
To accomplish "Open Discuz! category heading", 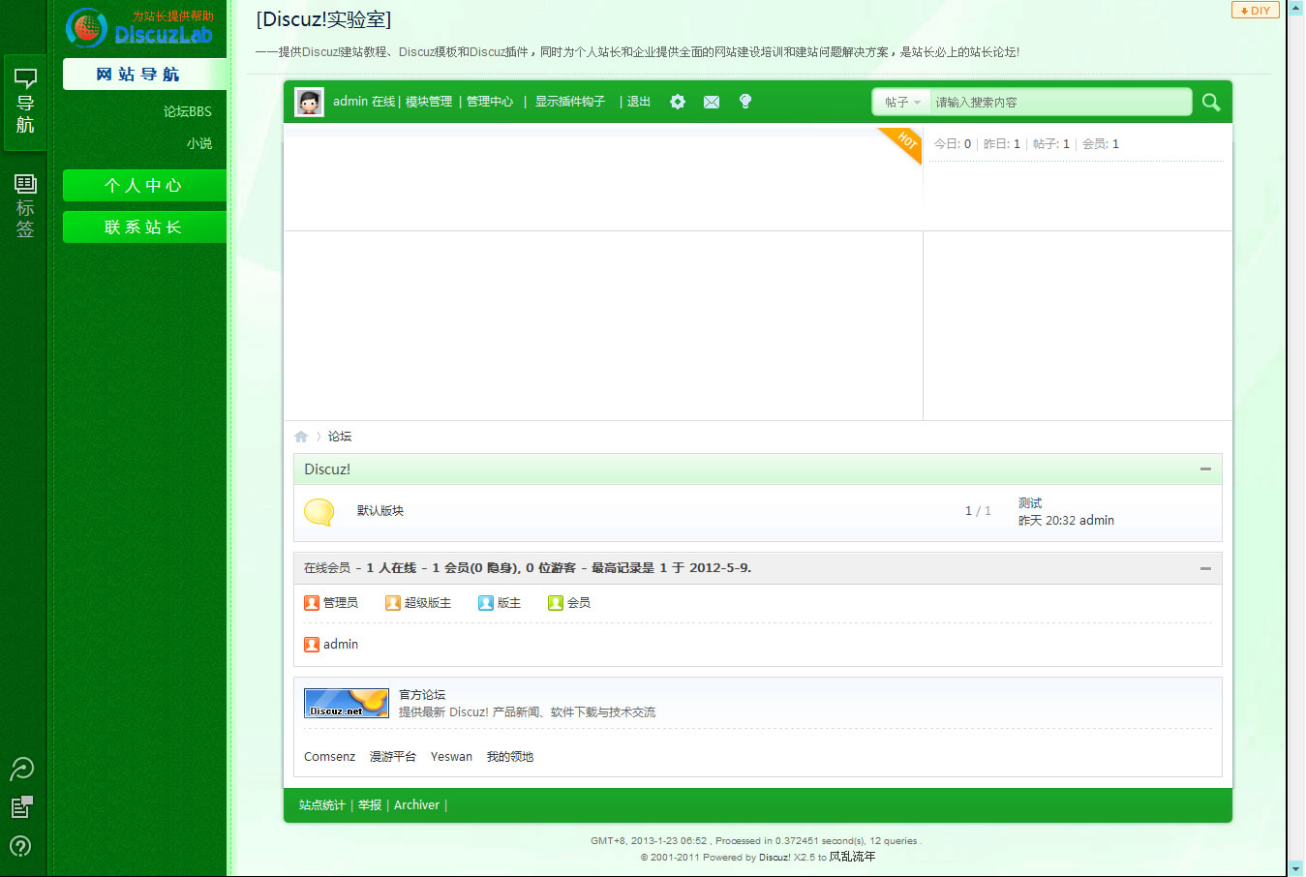I will [327, 469].
